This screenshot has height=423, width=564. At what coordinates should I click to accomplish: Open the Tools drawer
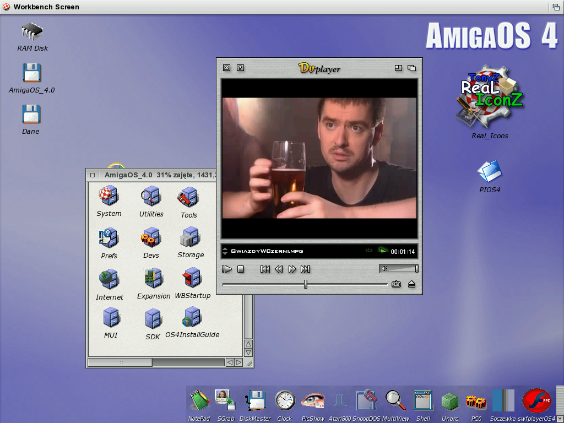pos(188,198)
